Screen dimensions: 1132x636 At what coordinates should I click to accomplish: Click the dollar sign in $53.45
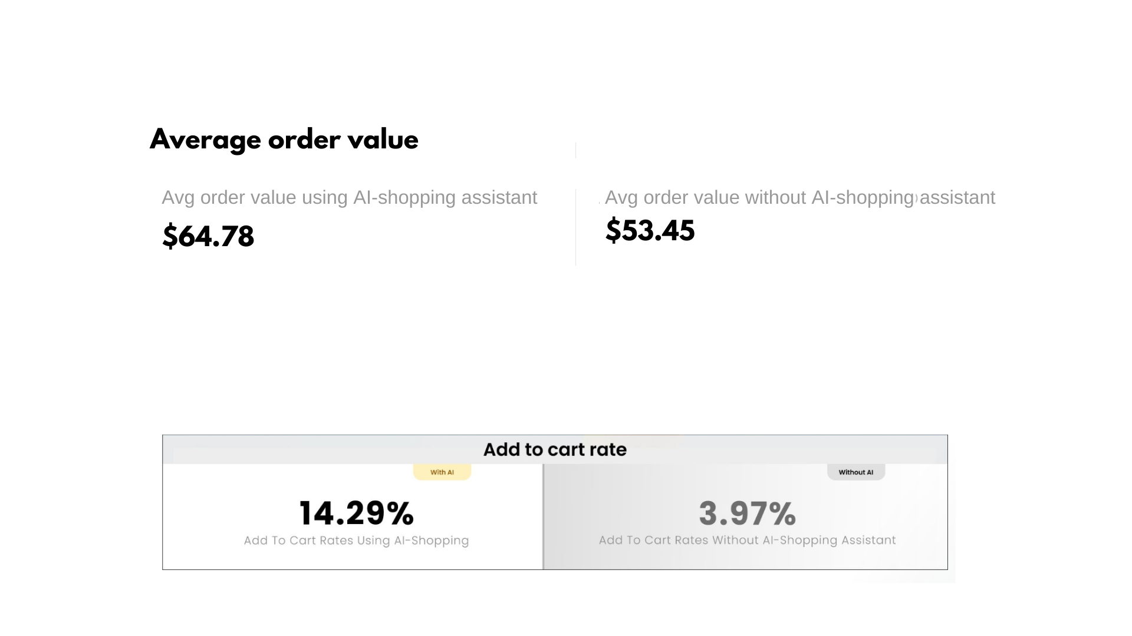(613, 230)
